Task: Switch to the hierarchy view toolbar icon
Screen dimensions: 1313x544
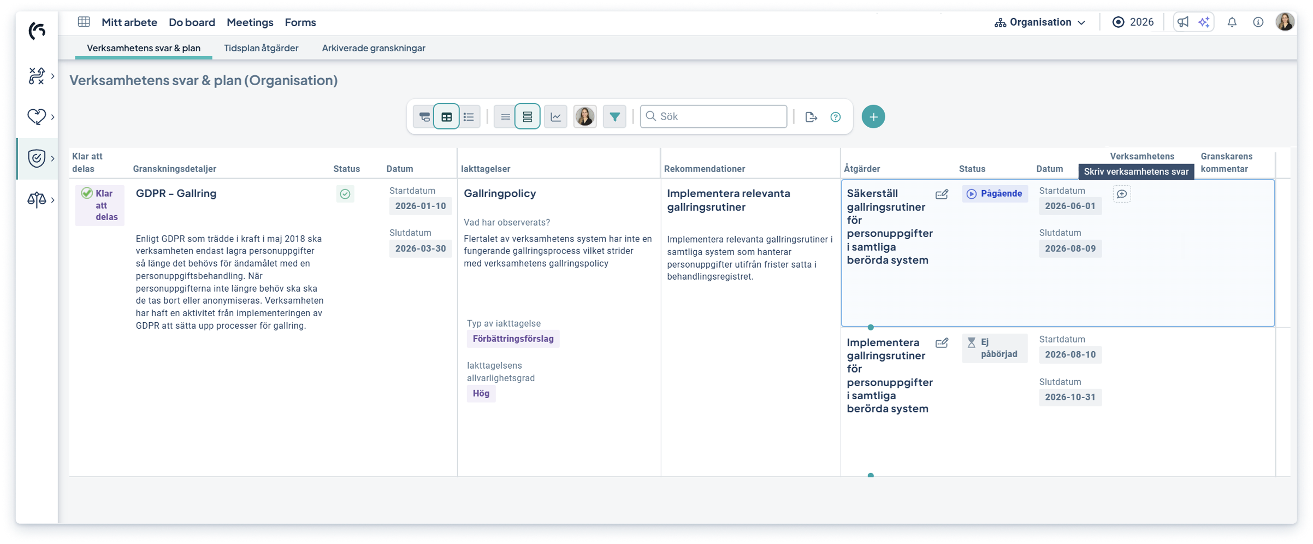Action: tap(424, 117)
